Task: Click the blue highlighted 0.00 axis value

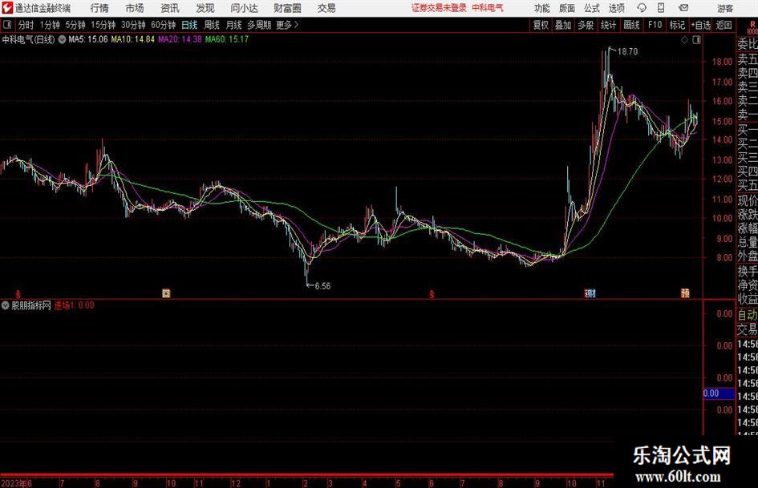Action: pyautogui.click(x=719, y=393)
